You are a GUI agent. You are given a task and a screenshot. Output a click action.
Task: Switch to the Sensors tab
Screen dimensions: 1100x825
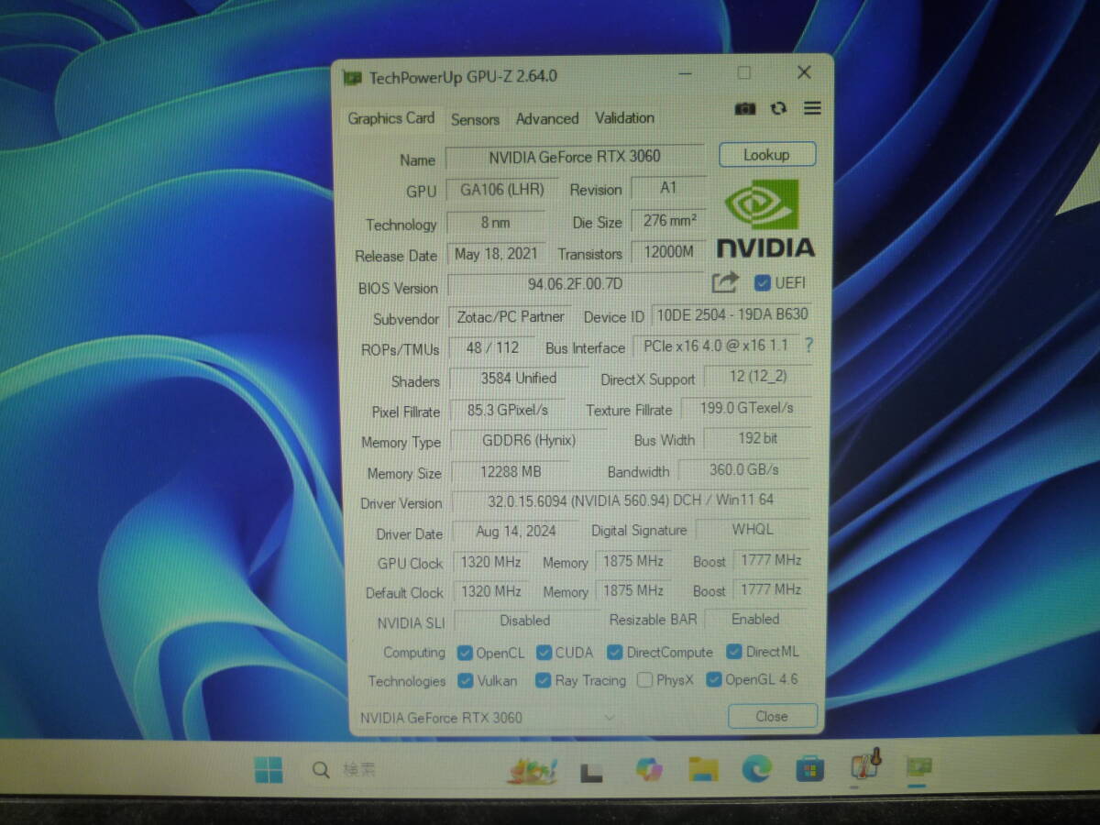(x=475, y=119)
